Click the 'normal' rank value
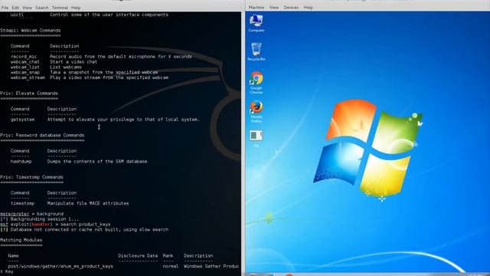Viewport: 490px width, 276px height. [171, 266]
